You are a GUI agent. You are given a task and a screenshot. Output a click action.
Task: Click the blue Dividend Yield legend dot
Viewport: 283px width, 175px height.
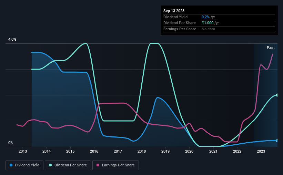[11, 165]
